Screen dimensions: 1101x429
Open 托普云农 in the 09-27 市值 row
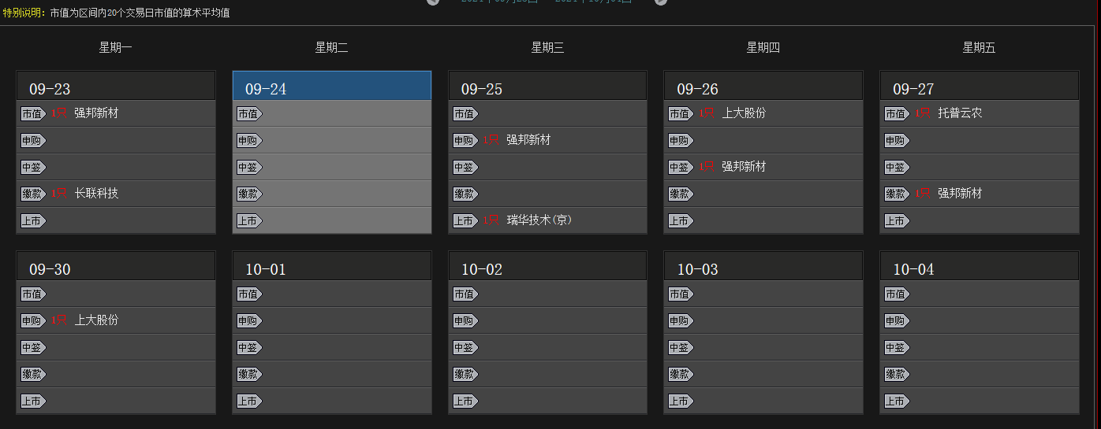point(960,113)
